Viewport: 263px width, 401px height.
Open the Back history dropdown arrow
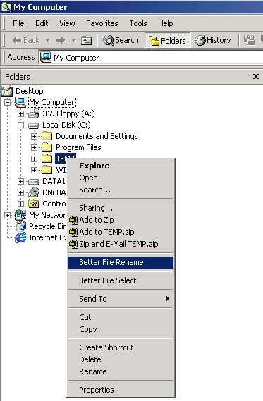pyautogui.click(x=47, y=40)
